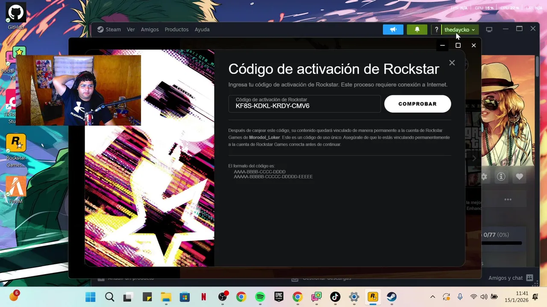Image resolution: width=547 pixels, height=307 pixels.
Task: Click the Steam achievements 0/77 progress bar
Action: pos(502,243)
